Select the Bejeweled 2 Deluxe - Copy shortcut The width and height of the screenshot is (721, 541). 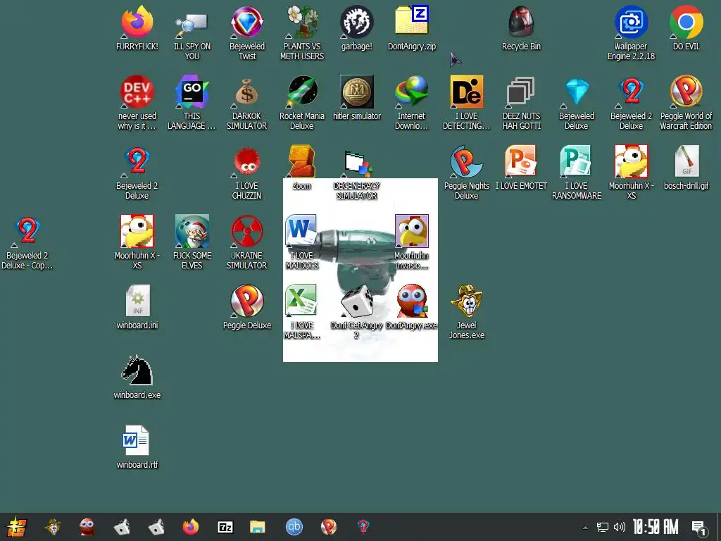[x=27, y=243]
